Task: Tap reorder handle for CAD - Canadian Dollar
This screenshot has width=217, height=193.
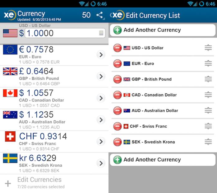Action: pos(208,95)
